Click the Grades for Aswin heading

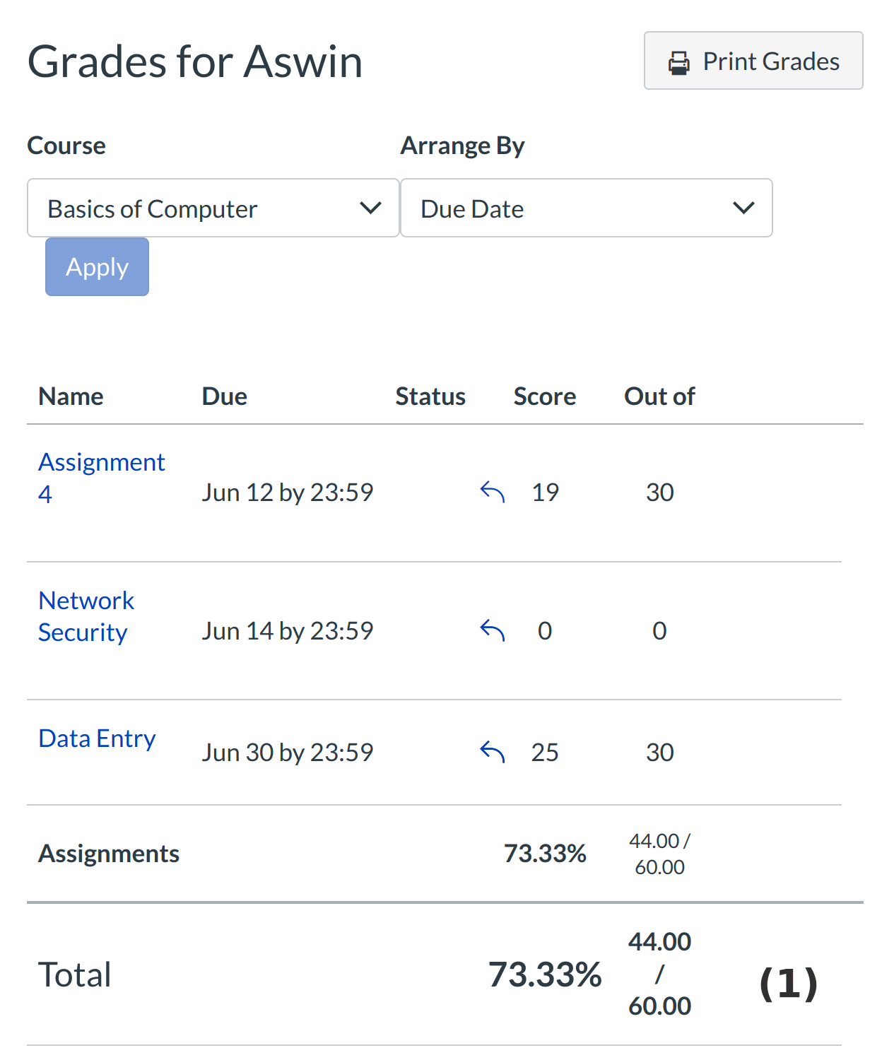click(195, 61)
